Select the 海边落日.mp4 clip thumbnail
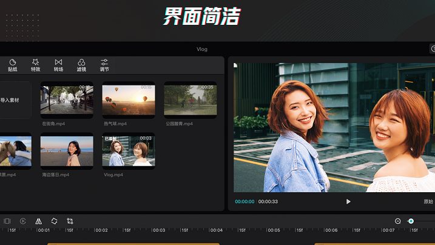This screenshot has height=245, width=435. tap(67, 151)
